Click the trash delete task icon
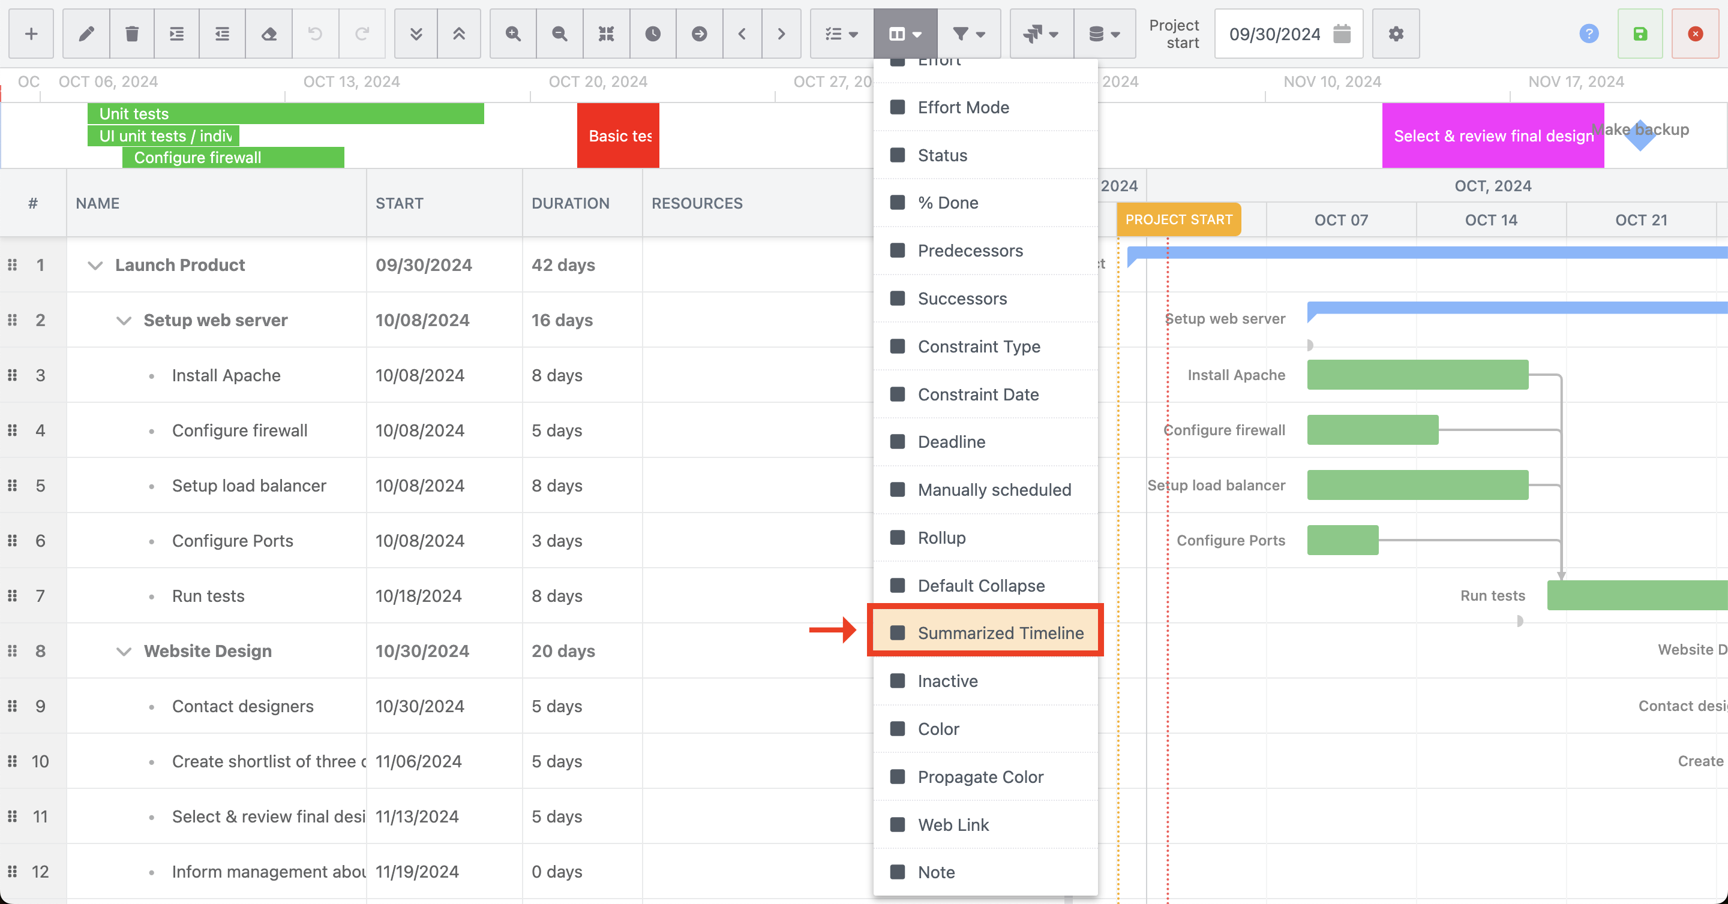 pos(132,34)
